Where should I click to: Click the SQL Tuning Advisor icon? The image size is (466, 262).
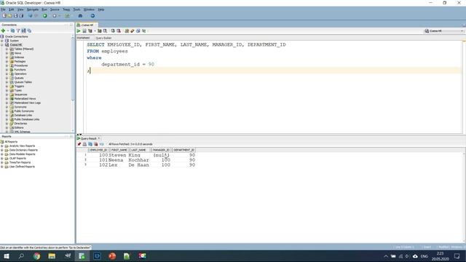[105, 31]
